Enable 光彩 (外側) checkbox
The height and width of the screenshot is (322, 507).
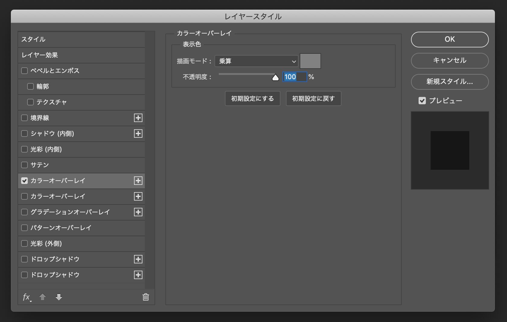[x=24, y=243]
